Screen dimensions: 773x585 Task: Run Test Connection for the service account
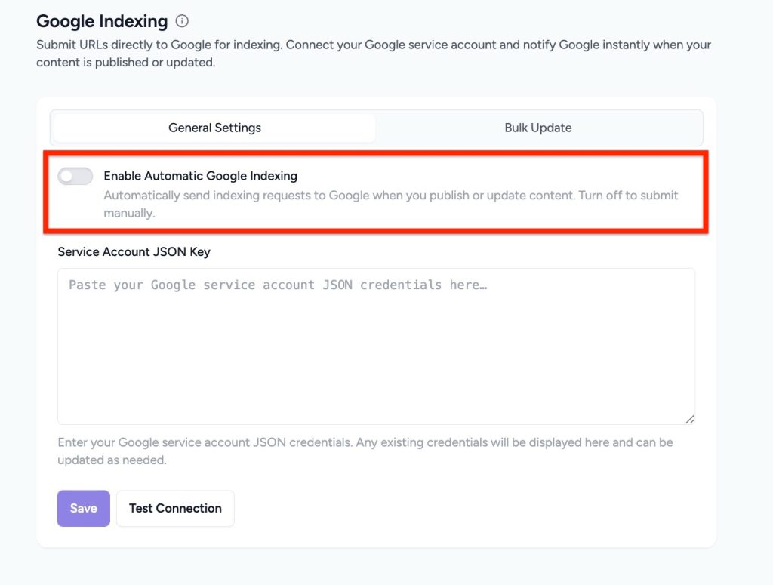click(175, 508)
